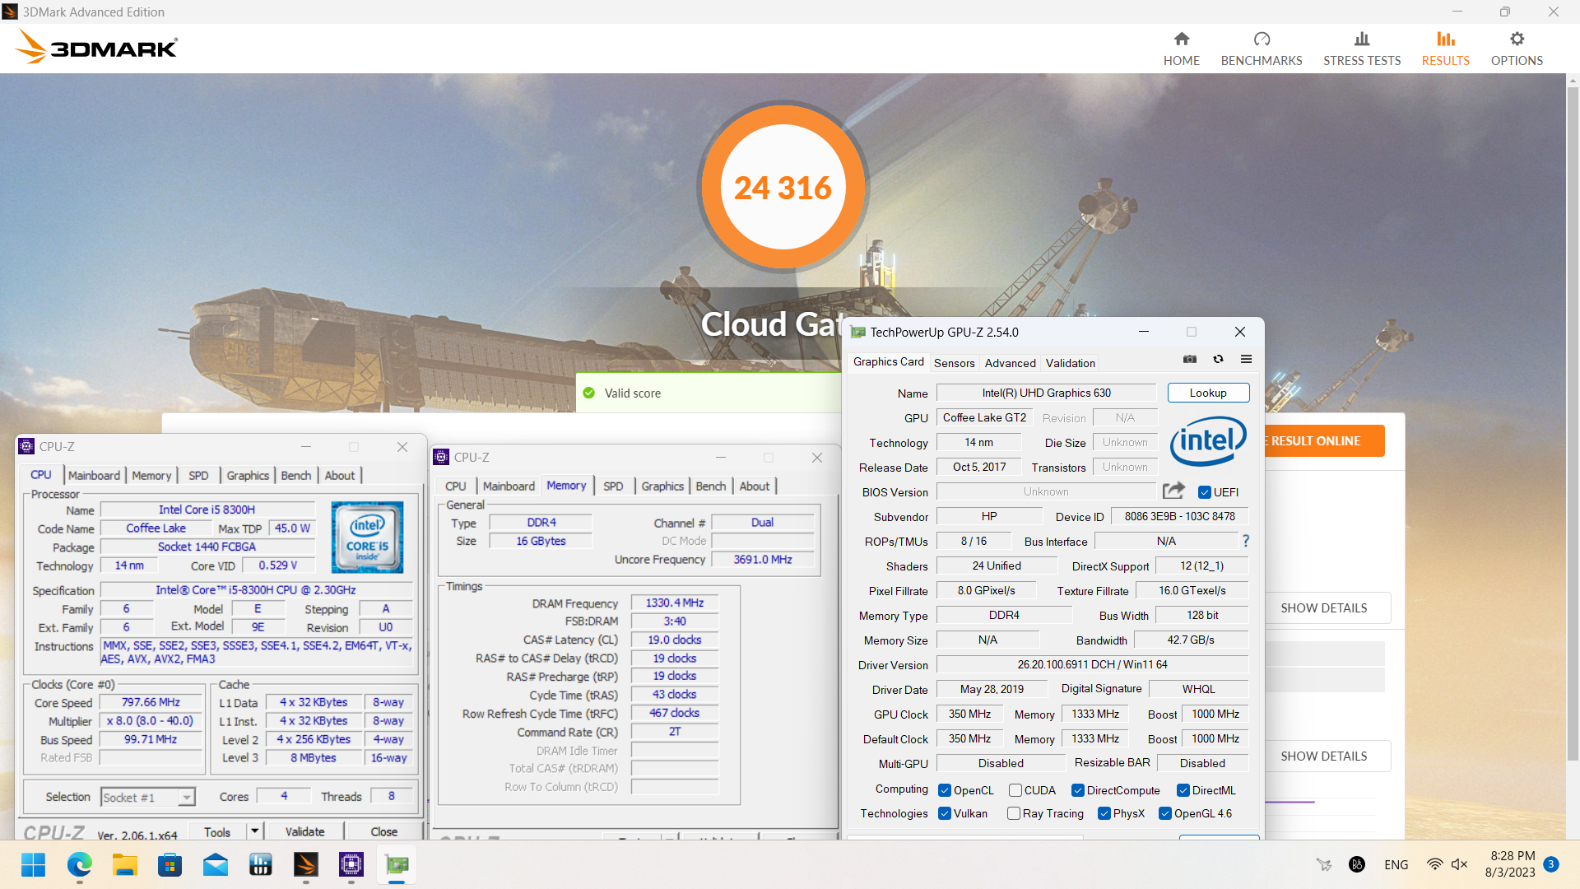This screenshot has height=889, width=1580.
Task: Open the Results section in 3DMark
Action: (x=1445, y=49)
